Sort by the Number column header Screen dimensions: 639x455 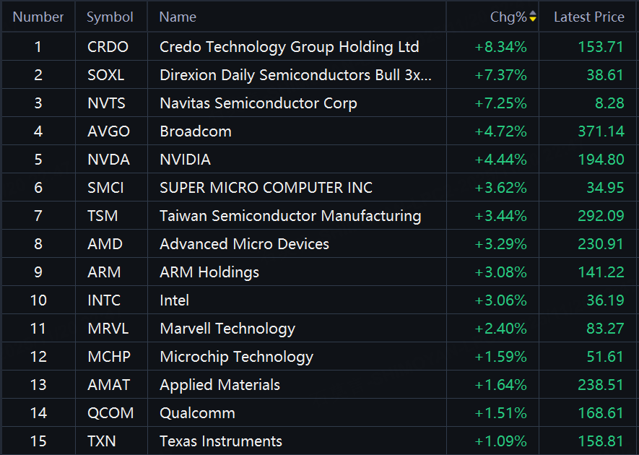(38, 17)
